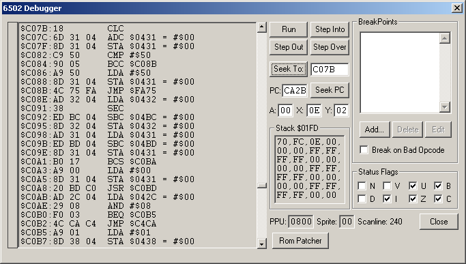Add a new breakpoint
This screenshot has height=264, width=466.
(374, 130)
